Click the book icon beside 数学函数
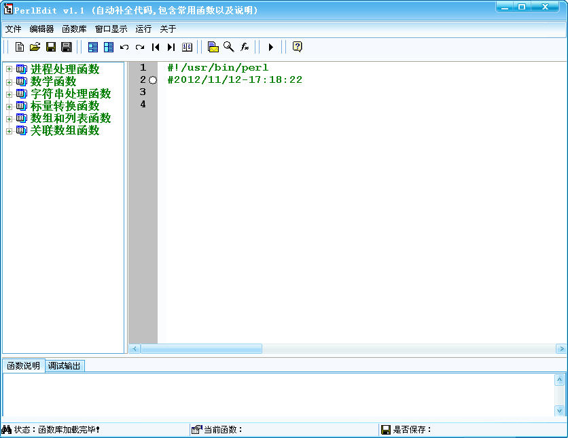Screen dimensions: 568x438 point(21,81)
